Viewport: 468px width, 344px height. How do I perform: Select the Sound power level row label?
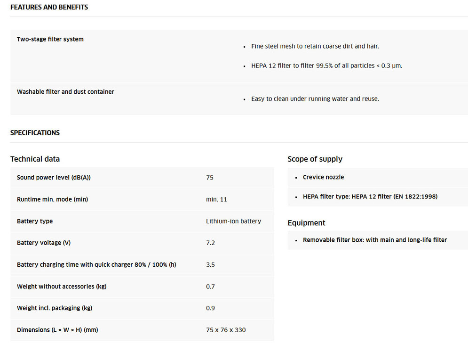pos(54,177)
